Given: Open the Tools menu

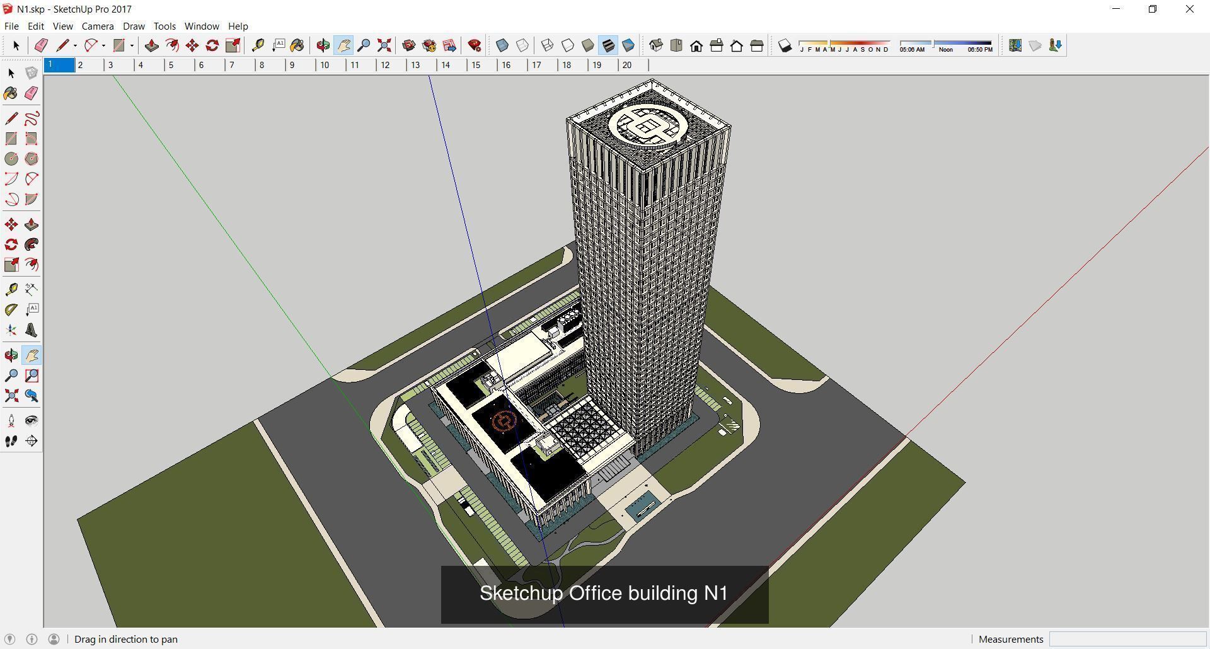Looking at the screenshot, I should [164, 26].
